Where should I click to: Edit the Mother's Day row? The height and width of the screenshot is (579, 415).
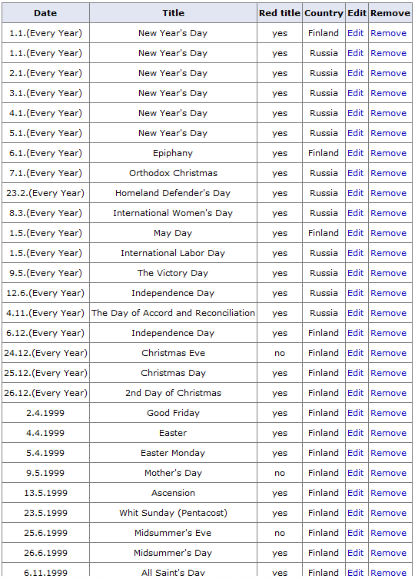coord(355,473)
